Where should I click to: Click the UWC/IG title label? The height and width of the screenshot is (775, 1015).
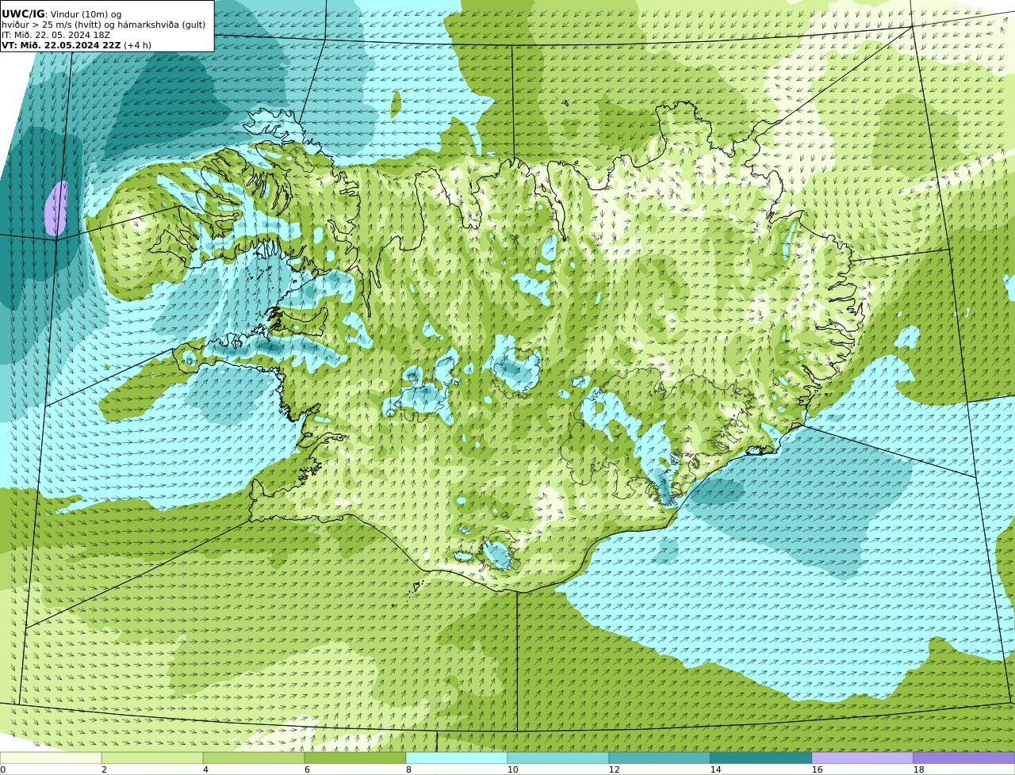point(24,13)
